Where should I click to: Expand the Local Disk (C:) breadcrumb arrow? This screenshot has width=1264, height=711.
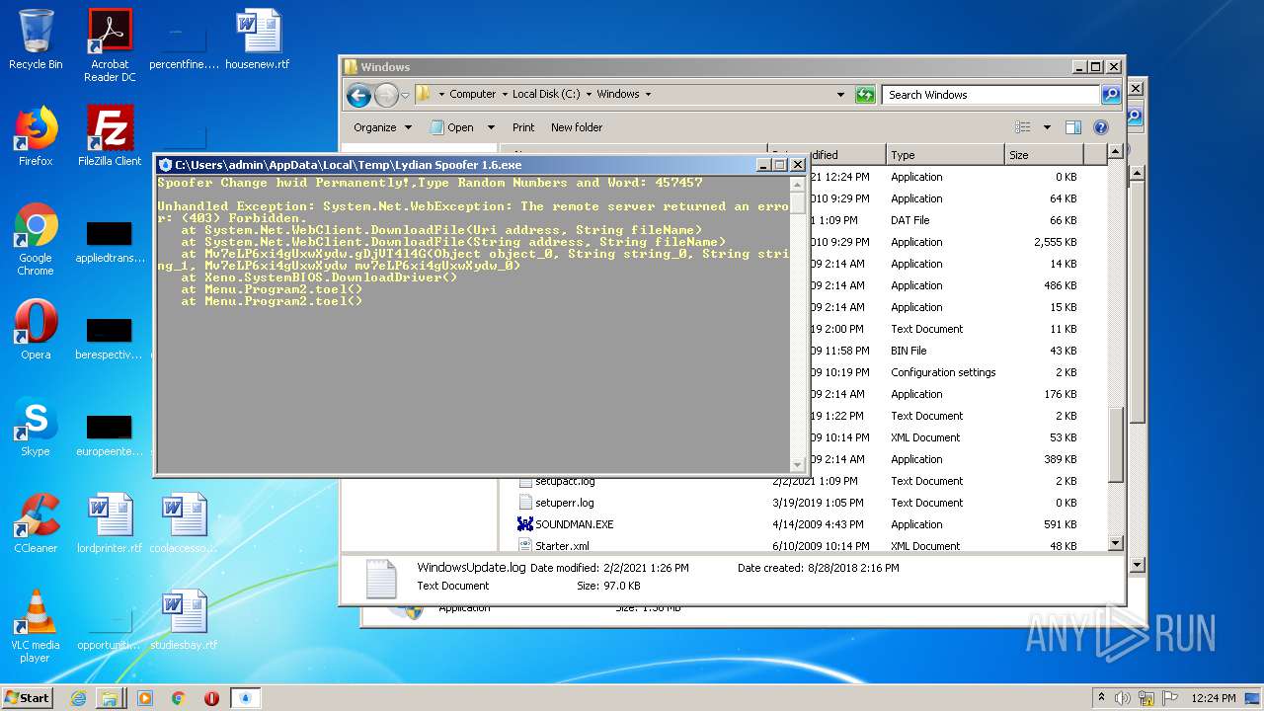pos(589,95)
